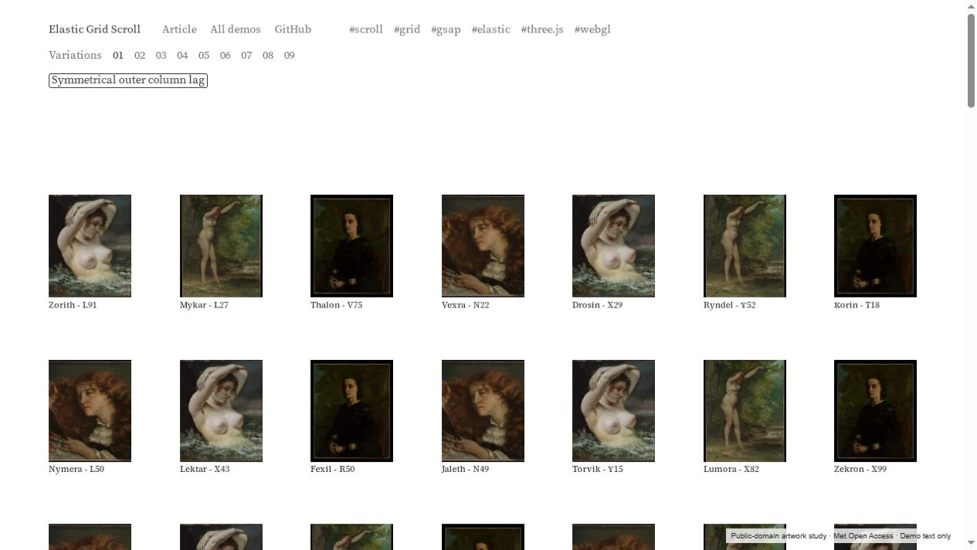Open the Torvik - Y15 thumbnail
Screen dimensions: 977x550
point(613,411)
